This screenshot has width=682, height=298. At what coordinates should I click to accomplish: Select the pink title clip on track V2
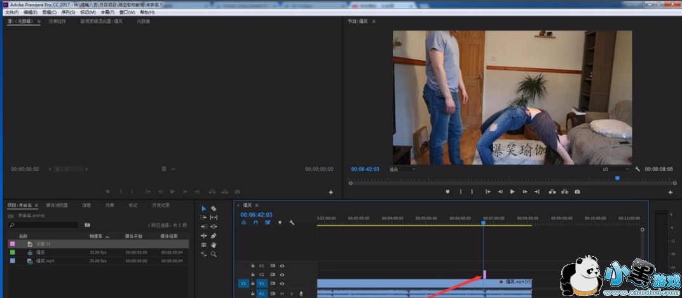click(x=484, y=275)
